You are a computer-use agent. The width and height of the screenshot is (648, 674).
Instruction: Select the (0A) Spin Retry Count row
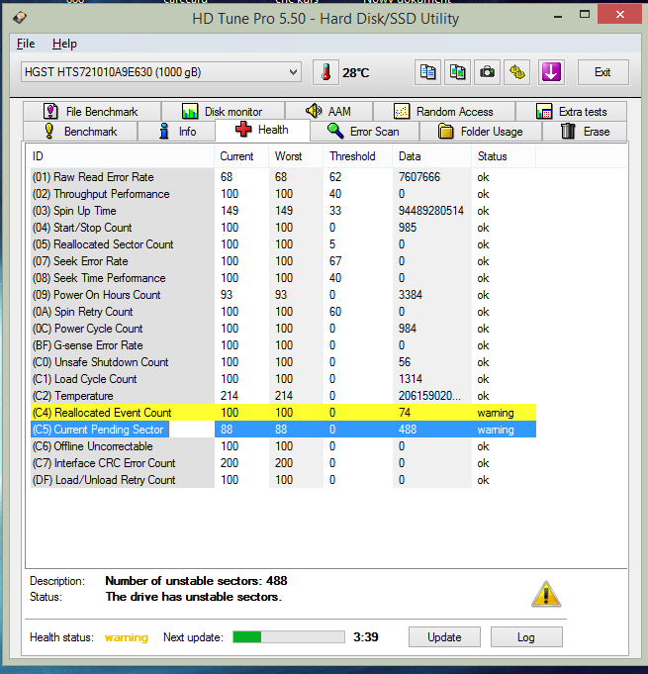(284, 312)
